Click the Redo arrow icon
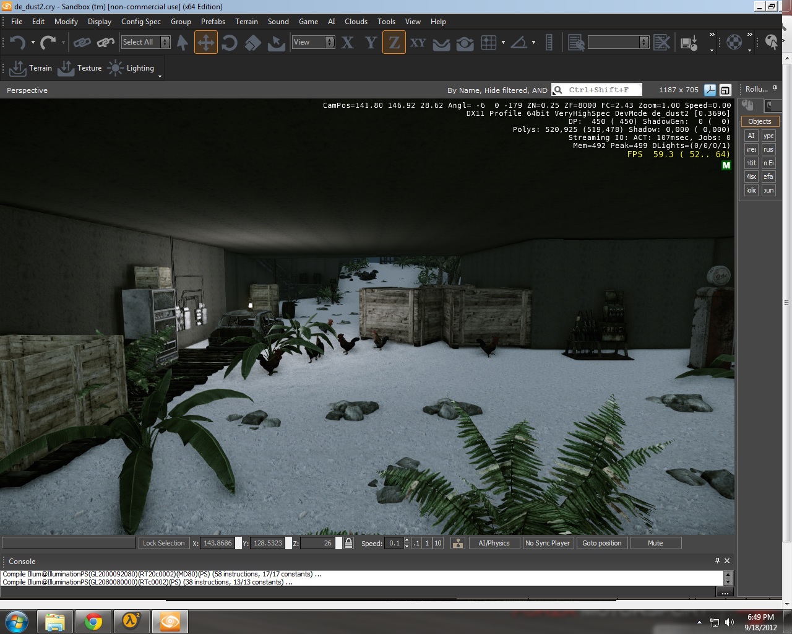This screenshot has width=792, height=634. click(48, 43)
